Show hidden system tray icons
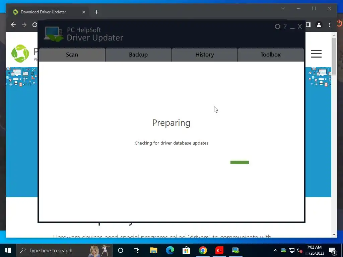 click(276, 250)
